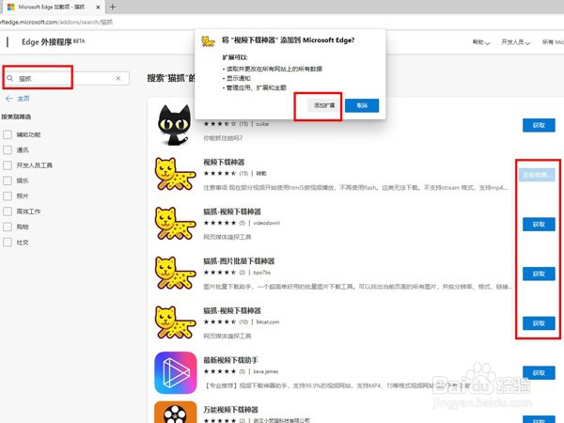Click 获取 for the 94cat.com 猫抓 extension
The width and height of the screenshot is (564, 423).
[x=539, y=323]
